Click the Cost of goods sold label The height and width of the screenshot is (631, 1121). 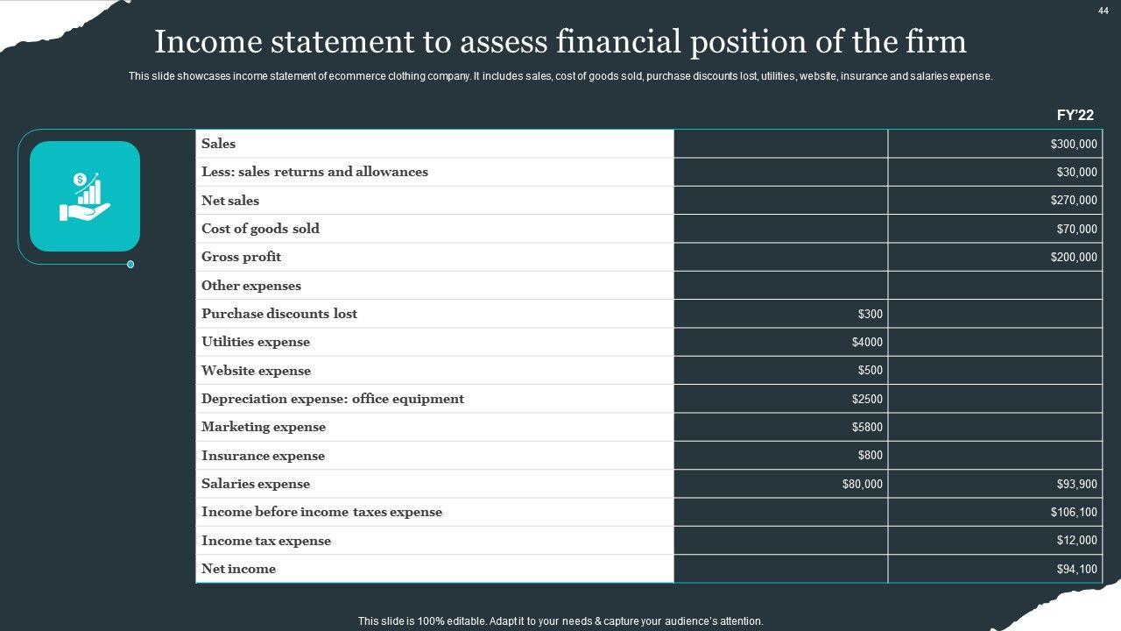point(260,229)
